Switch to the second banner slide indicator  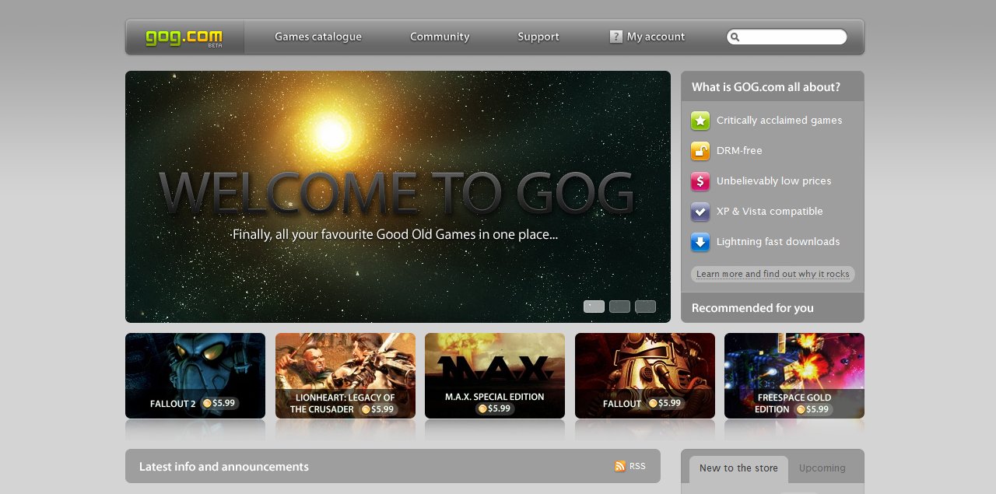click(619, 307)
